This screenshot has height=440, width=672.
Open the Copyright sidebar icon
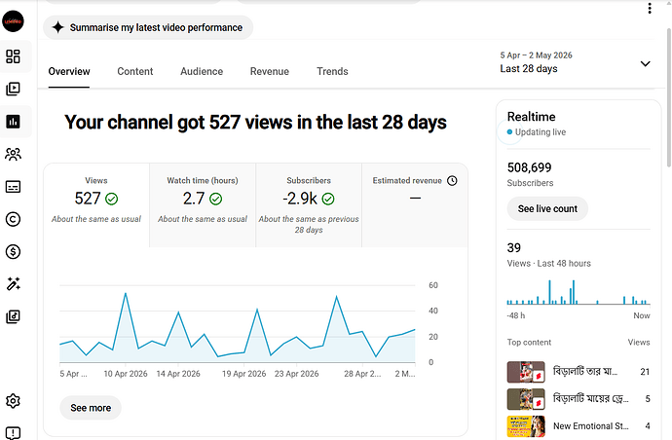[x=13, y=219]
